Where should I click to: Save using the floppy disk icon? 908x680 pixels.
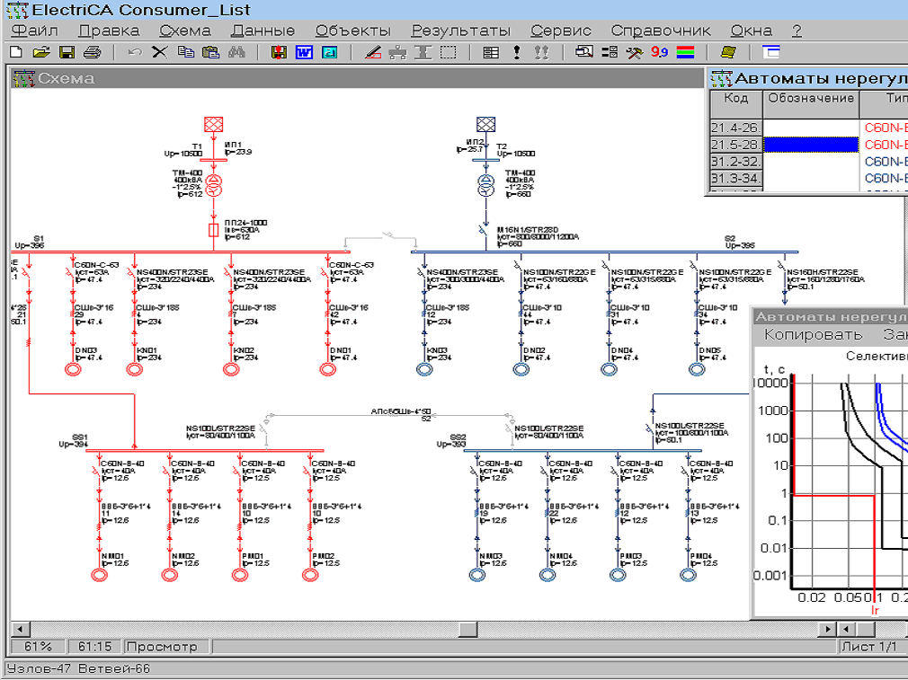pos(67,52)
